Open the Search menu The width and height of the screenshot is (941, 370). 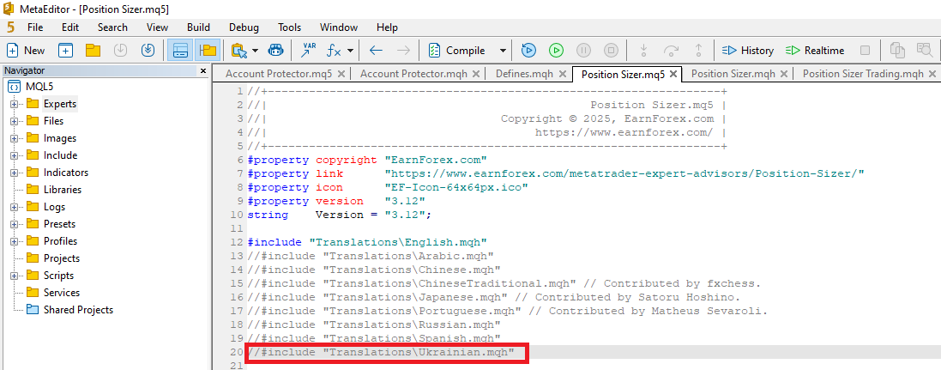[113, 27]
